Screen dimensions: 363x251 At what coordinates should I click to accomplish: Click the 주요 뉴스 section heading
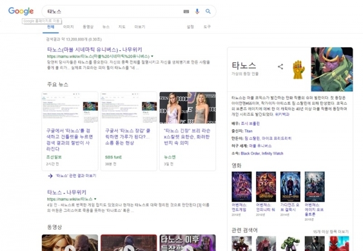click(57, 85)
